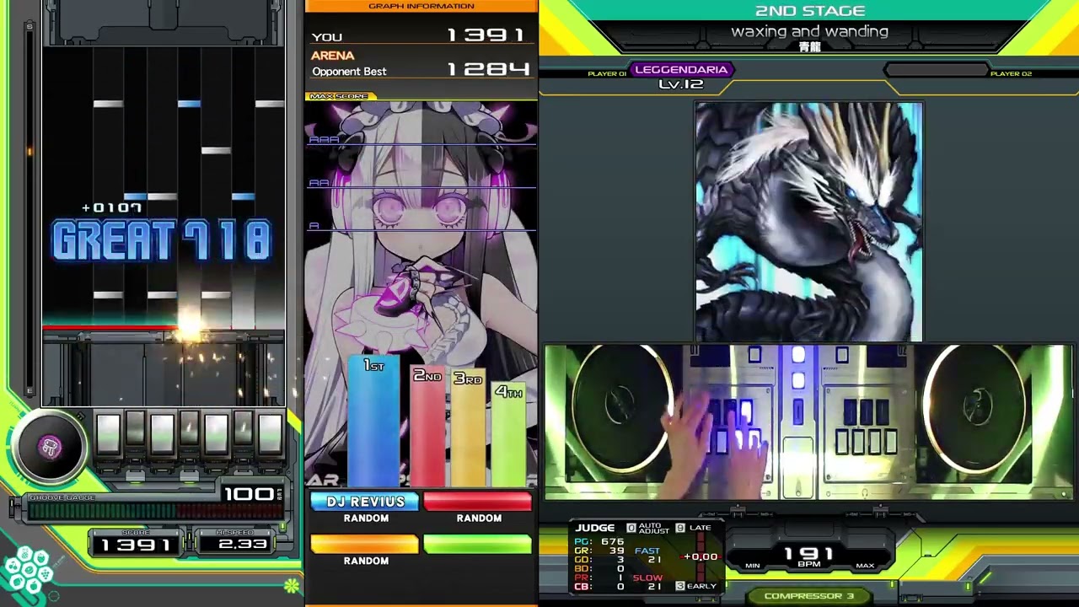Click the PR: 1 judge count

(x=599, y=578)
